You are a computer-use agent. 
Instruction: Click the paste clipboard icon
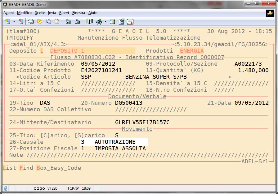click(x=57, y=21)
